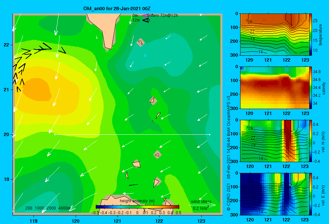329x224 pixels.
Task: Open the salinity section plot
Action: [x=274, y=88]
